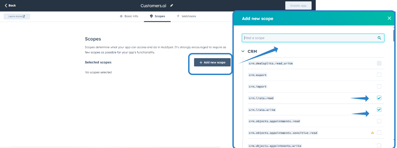Click the crm.objects.appointments.sensitive.read label
The height and width of the screenshot is (148, 397).
point(283,133)
